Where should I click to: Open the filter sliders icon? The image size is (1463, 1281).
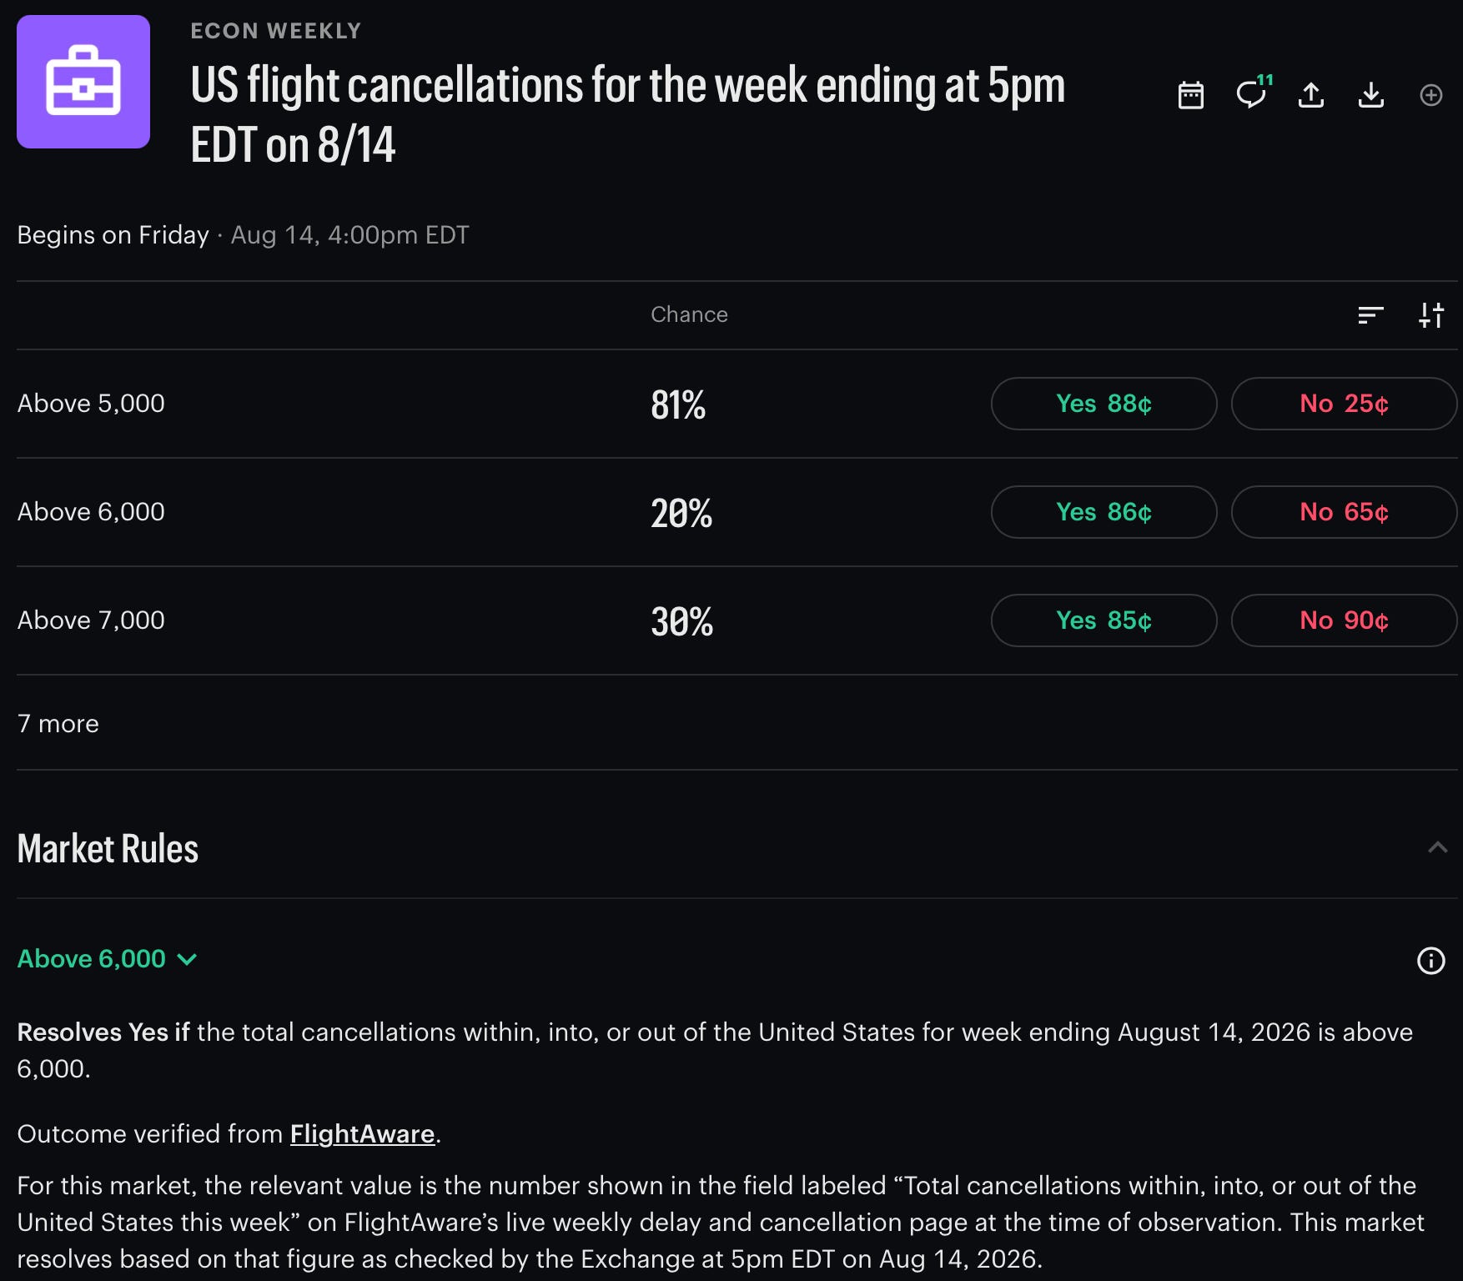point(1431,314)
